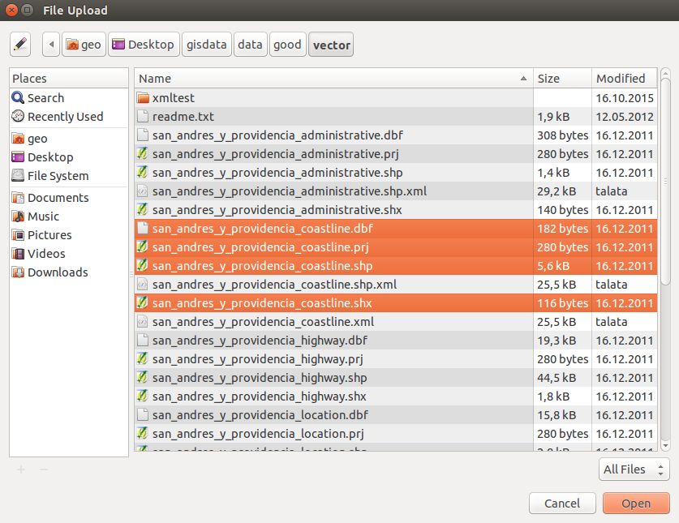Toggle the type-a-filename pencil button

pos(20,44)
